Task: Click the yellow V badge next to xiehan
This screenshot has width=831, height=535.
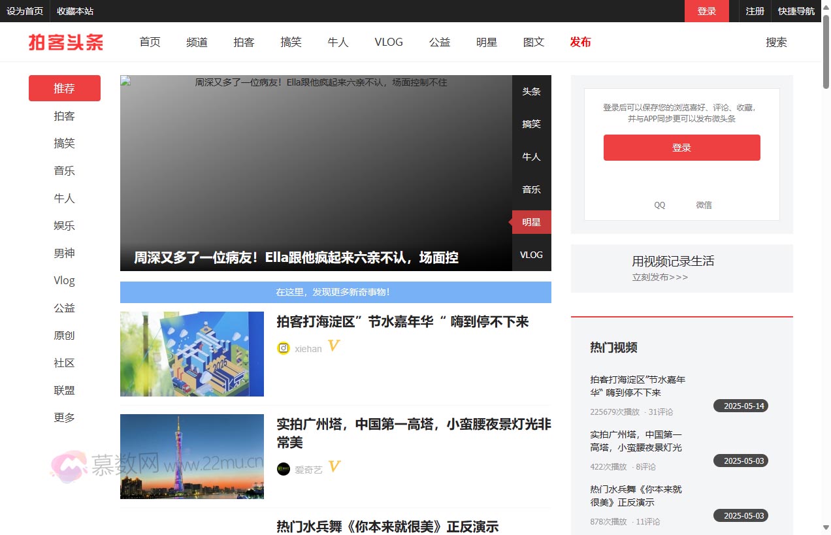Action: coord(333,346)
